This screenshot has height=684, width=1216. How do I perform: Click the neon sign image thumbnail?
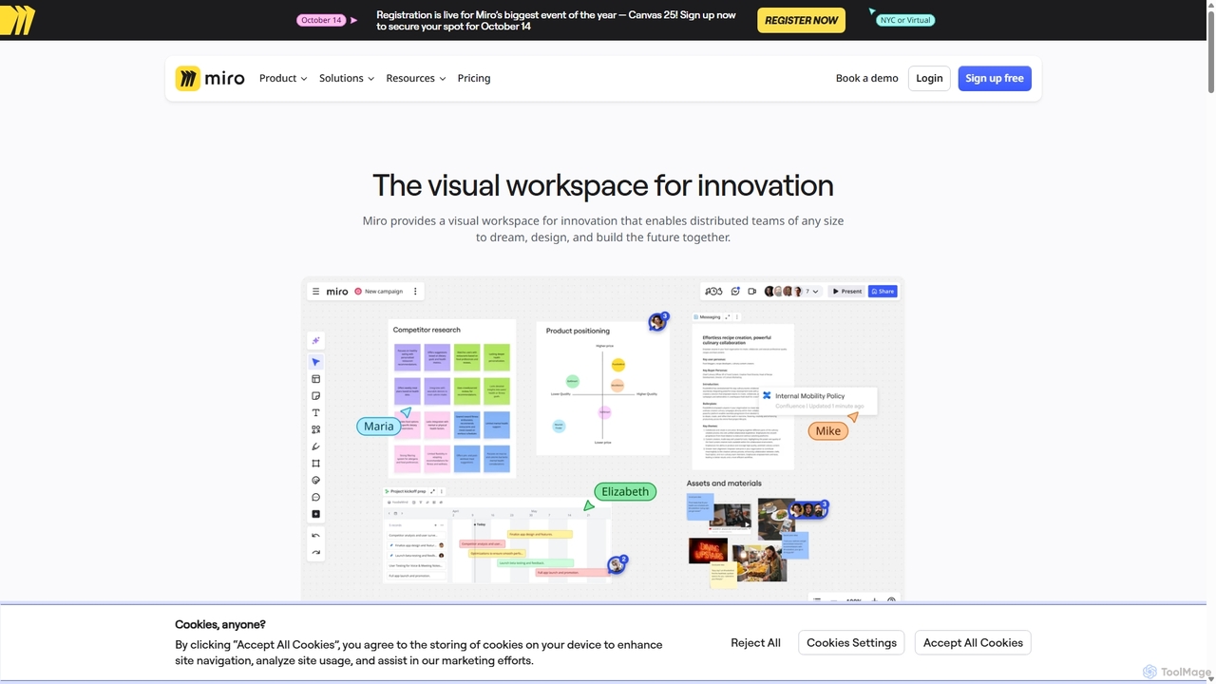(x=707, y=550)
